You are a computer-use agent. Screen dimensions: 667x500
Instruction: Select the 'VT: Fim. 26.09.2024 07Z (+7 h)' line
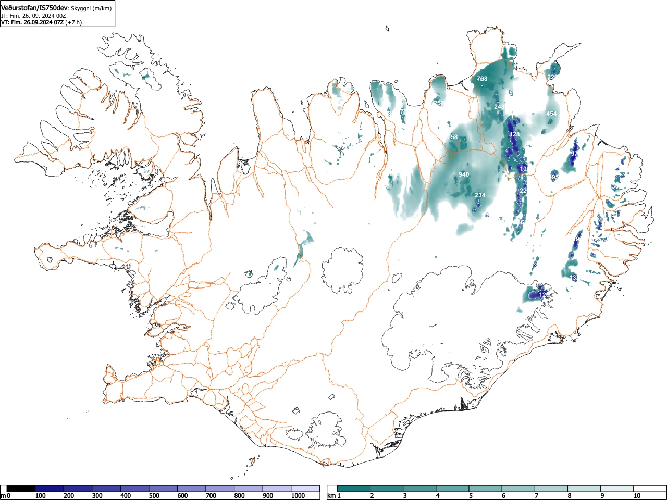pos(41,22)
